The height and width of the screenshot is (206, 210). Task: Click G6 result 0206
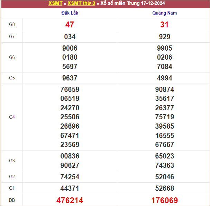click(x=164, y=57)
